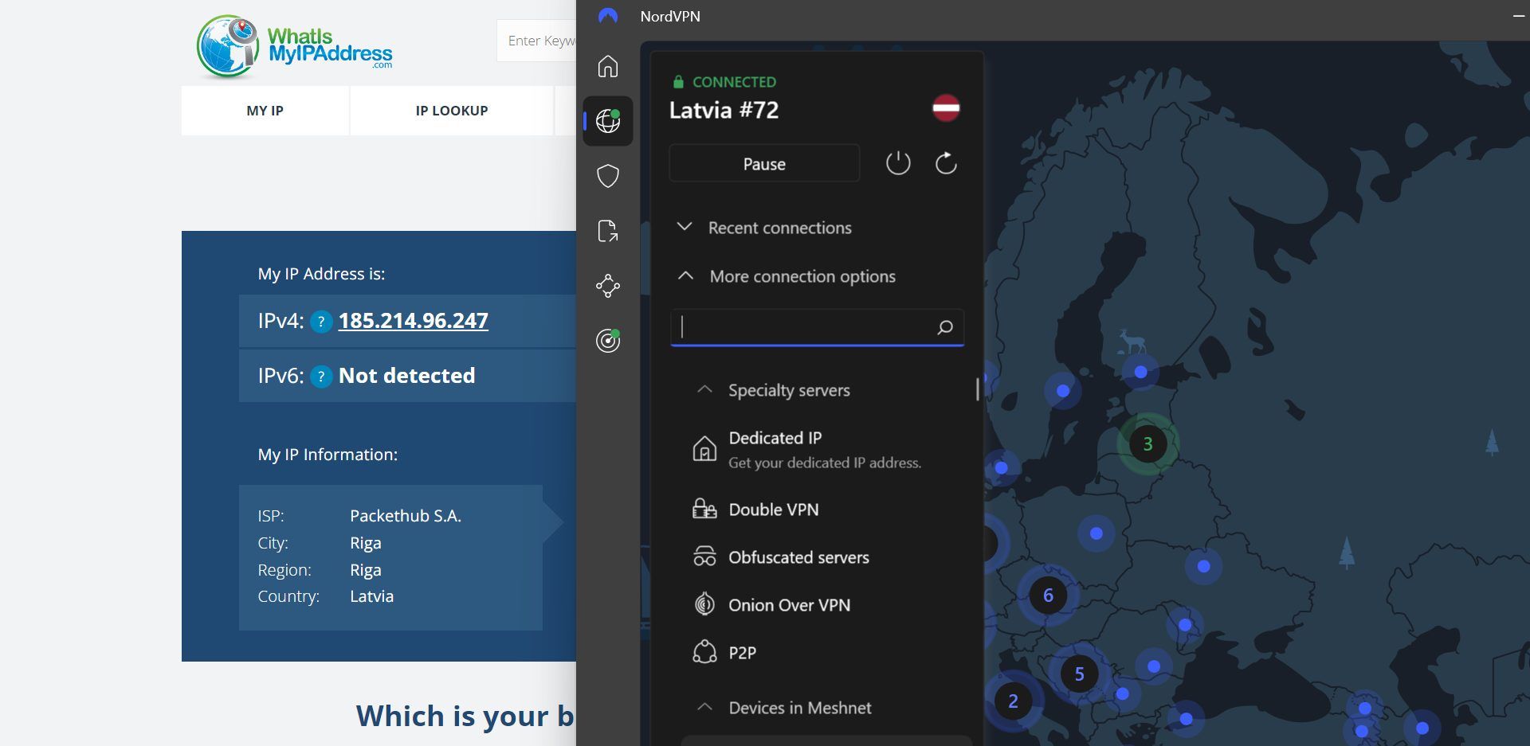Viewport: 1530px width, 746px height.
Task: Click the P2P icon
Action: click(x=704, y=652)
